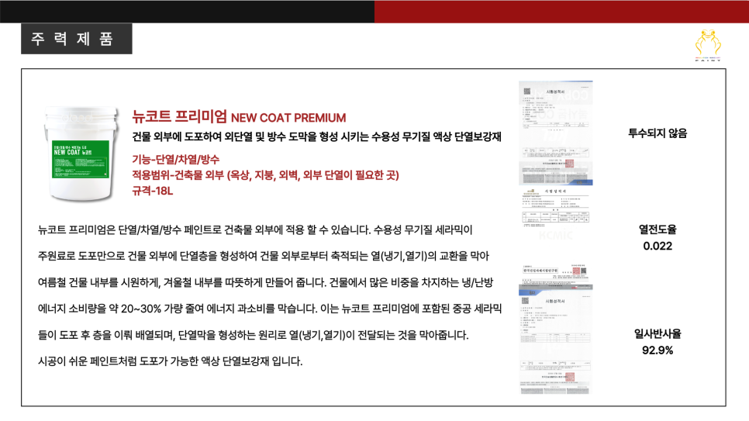Viewport: 749px width, 421px height.
Task: Click the 규격-18L text
Action: 153,191
